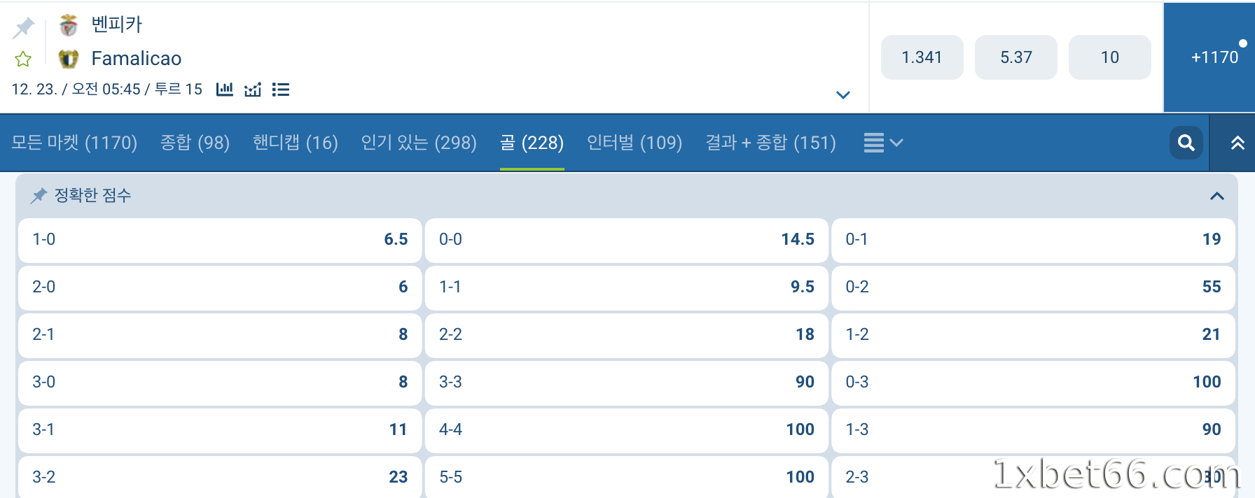Switch to the 핸디캡 (16) tab
1255x498 pixels.
295,143
